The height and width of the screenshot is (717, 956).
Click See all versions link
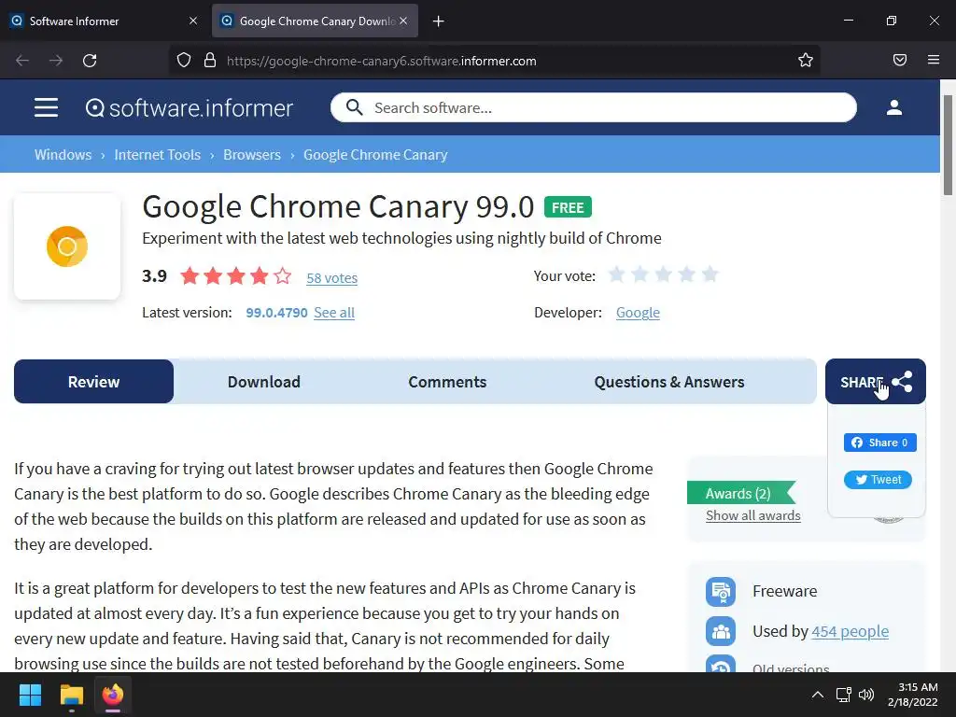tap(334, 313)
